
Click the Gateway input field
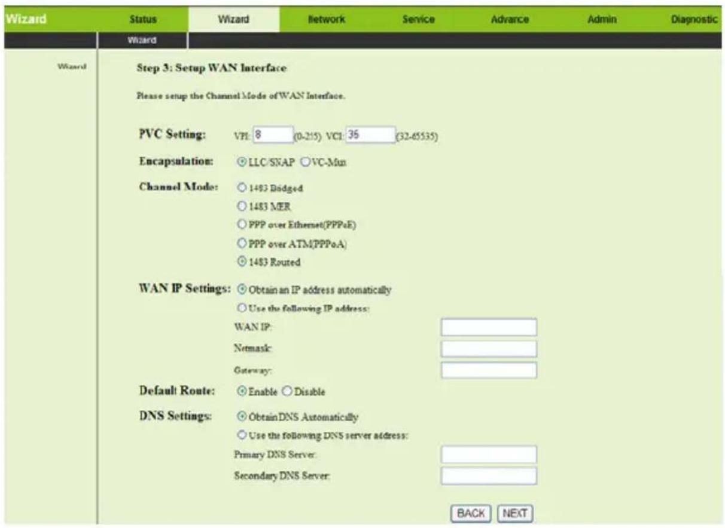click(x=489, y=370)
